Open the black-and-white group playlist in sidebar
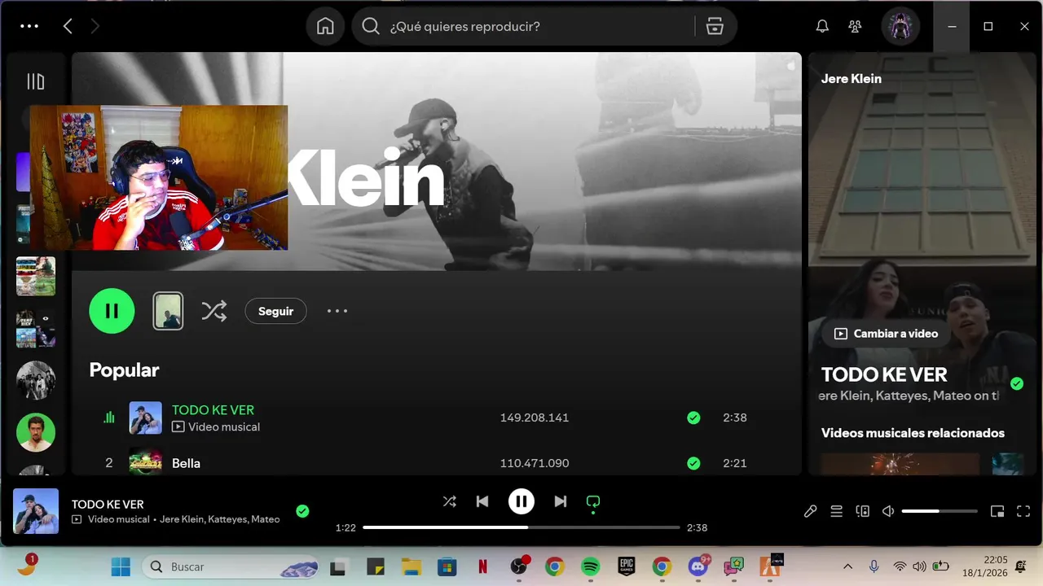Screen dimensions: 1043x586 point(36,380)
